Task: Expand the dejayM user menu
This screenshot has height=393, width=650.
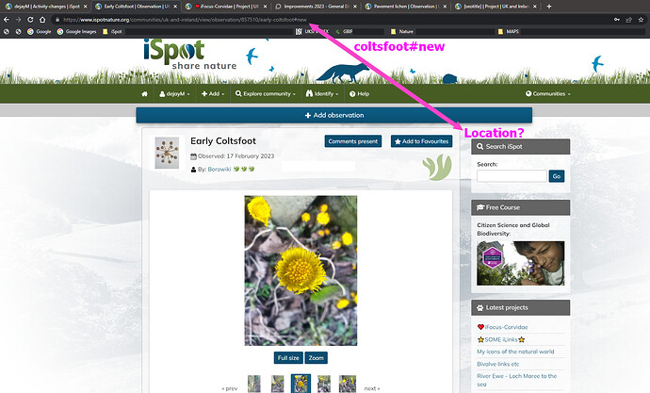Action: 174,94
